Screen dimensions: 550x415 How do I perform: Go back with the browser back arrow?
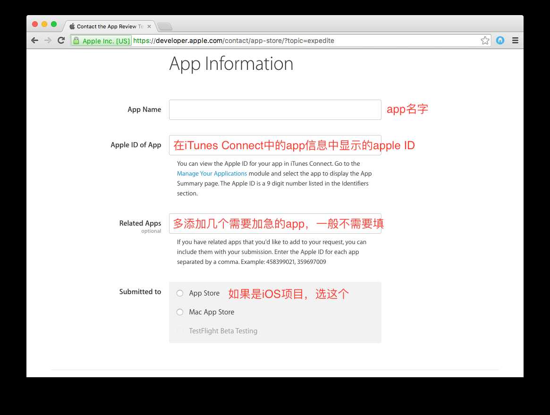coord(35,40)
